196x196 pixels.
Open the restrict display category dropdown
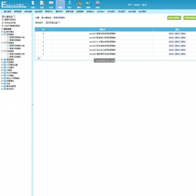tap(53, 23)
